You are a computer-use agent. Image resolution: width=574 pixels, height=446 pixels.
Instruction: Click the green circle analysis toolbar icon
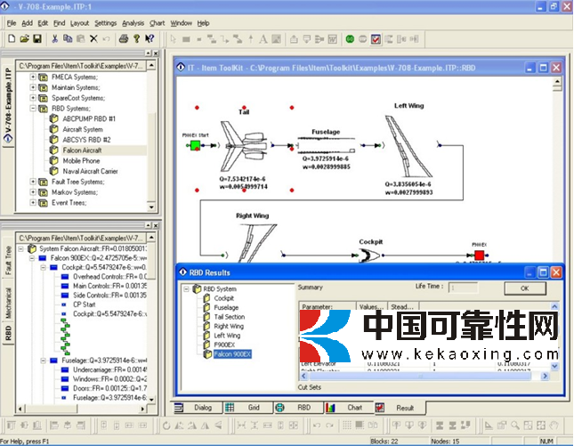[350, 39]
